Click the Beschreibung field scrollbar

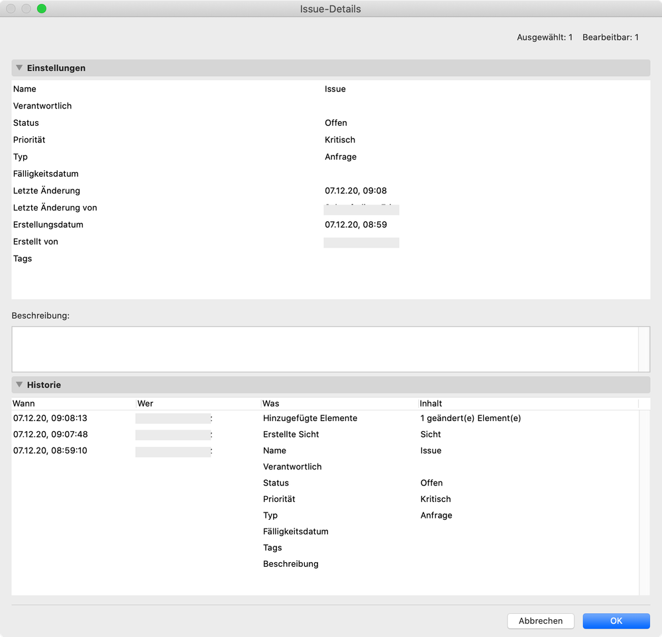644,349
